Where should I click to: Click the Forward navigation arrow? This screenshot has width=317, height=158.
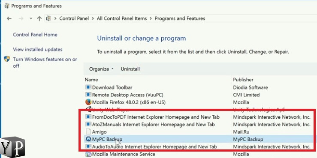tap(21, 18)
